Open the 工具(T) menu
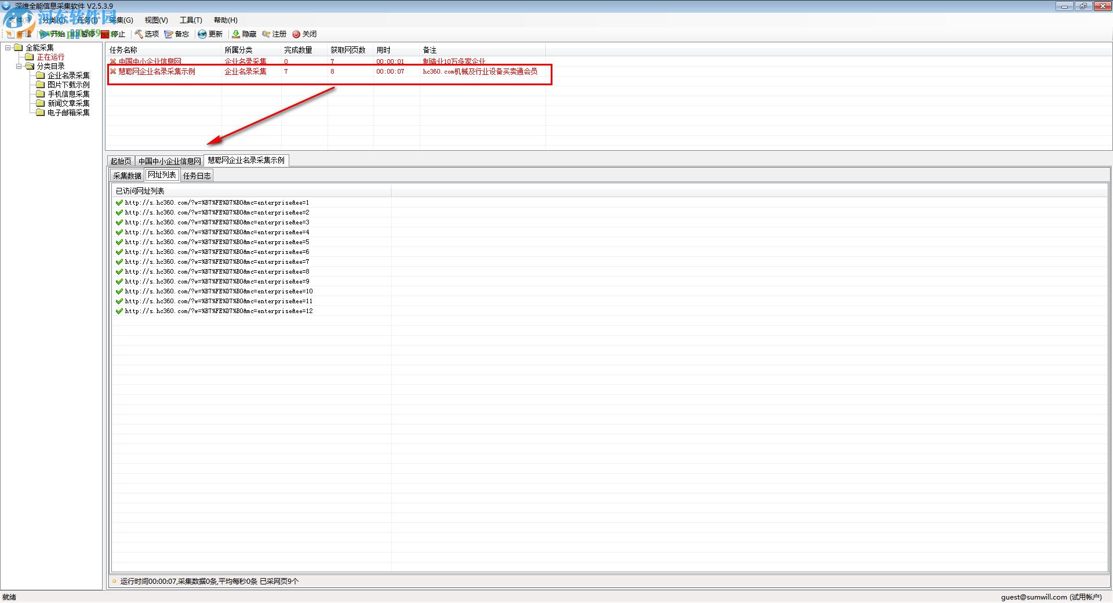The width and height of the screenshot is (1113, 603). 191,20
